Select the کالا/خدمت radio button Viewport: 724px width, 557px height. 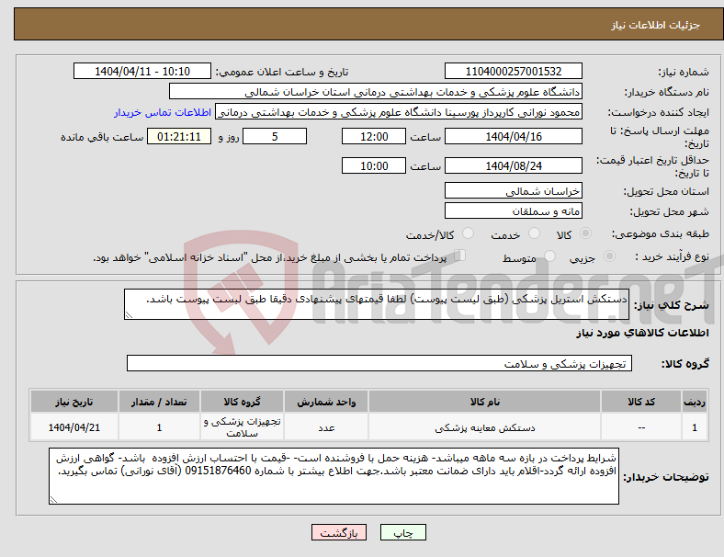(x=468, y=233)
